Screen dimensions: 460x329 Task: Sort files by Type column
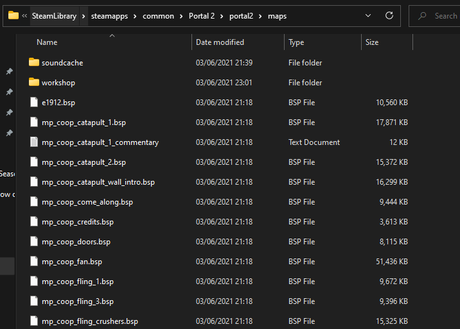(x=296, y=42)
